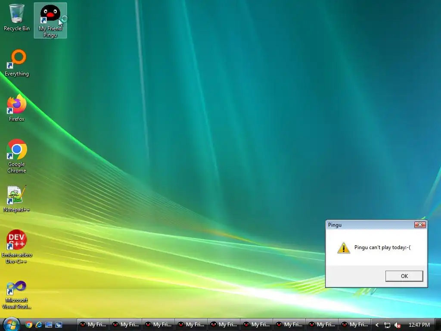Viewport: 441px width, 331px height.
Task: Close the Pingu message dialog
Action: coord(420,225)
